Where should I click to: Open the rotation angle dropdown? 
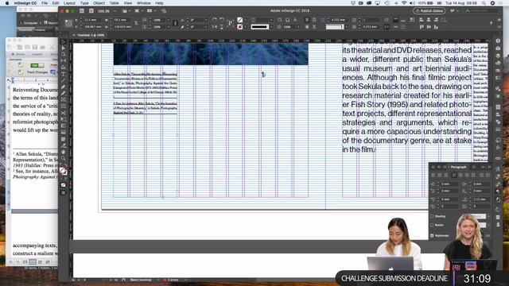[x=205, y=20]
